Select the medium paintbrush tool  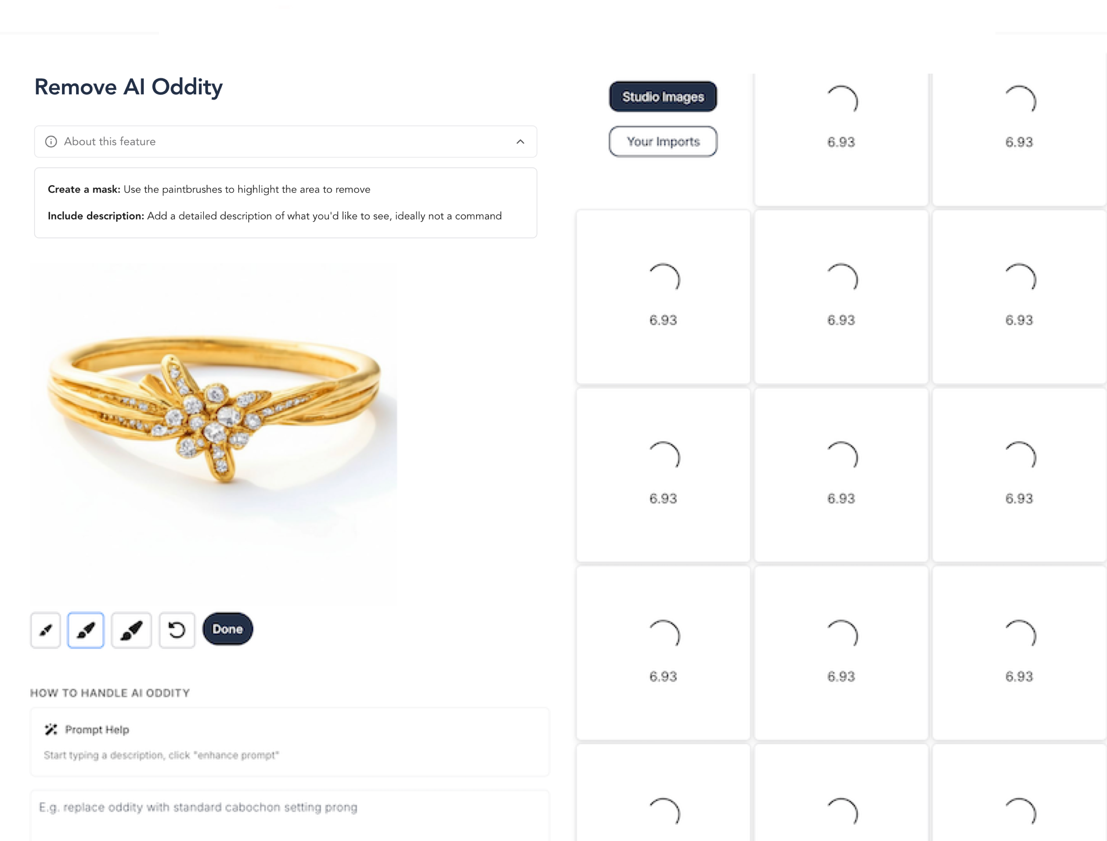[86, 630]
